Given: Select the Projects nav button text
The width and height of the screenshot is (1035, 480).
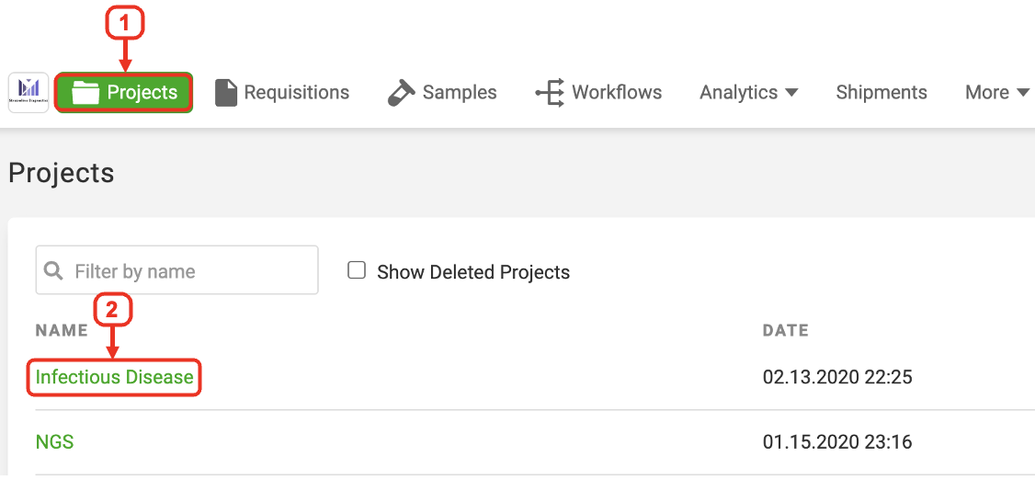Looking at the screenshot, I should [x=142, y=93].
